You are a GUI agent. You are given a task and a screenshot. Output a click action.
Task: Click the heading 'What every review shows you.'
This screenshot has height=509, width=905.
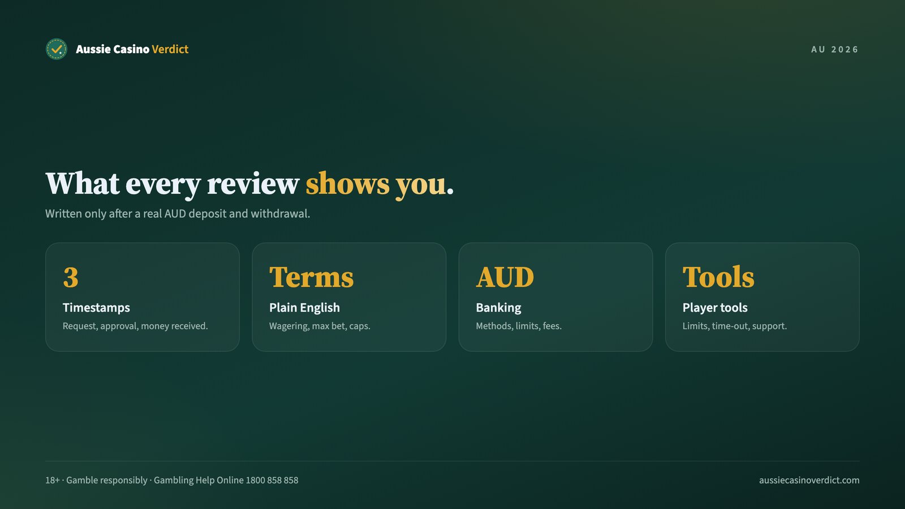[249, 184]
